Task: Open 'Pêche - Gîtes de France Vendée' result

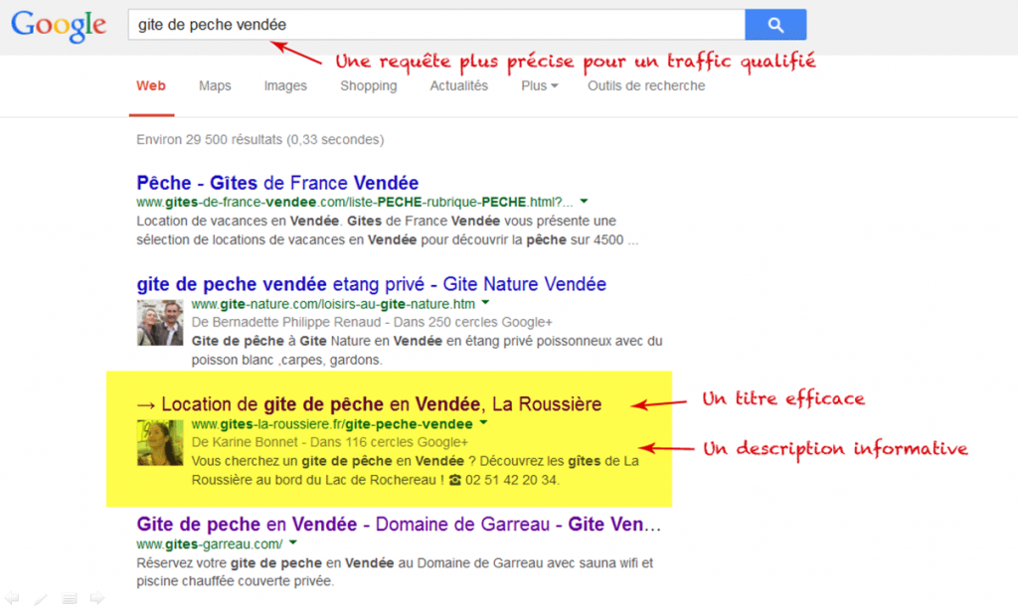Action: point(277,183)
